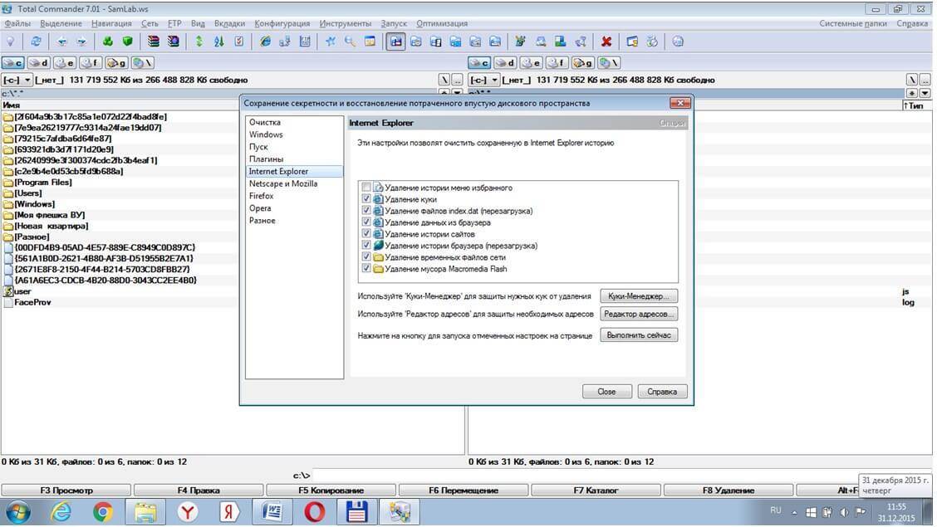Open 'Куки-Менеджер...' button
Image resolution: width=937 pixels, height=527 pixels.
point(638,295)
